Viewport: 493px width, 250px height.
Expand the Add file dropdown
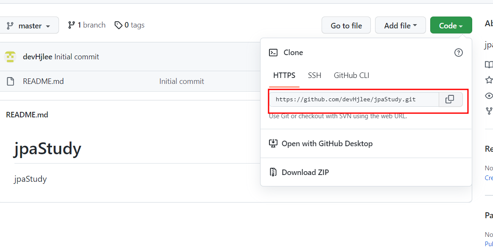[400, 25]
